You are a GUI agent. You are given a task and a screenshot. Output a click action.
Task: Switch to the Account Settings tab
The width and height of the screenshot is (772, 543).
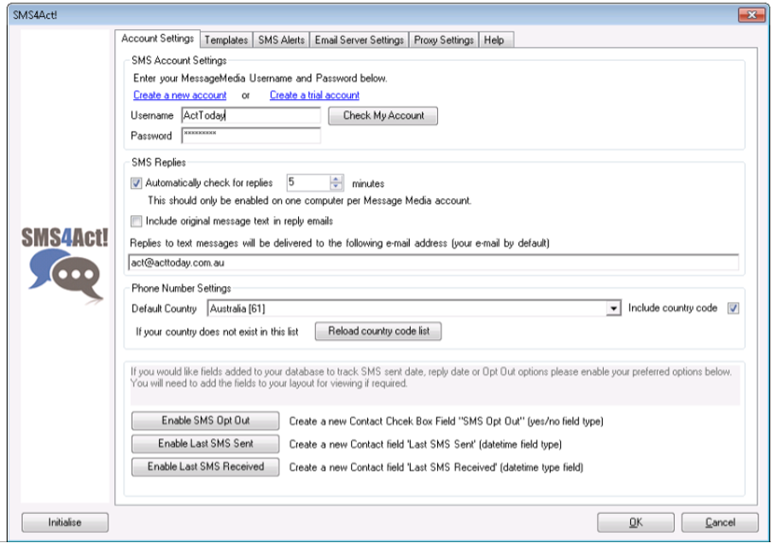pos(157,38)
